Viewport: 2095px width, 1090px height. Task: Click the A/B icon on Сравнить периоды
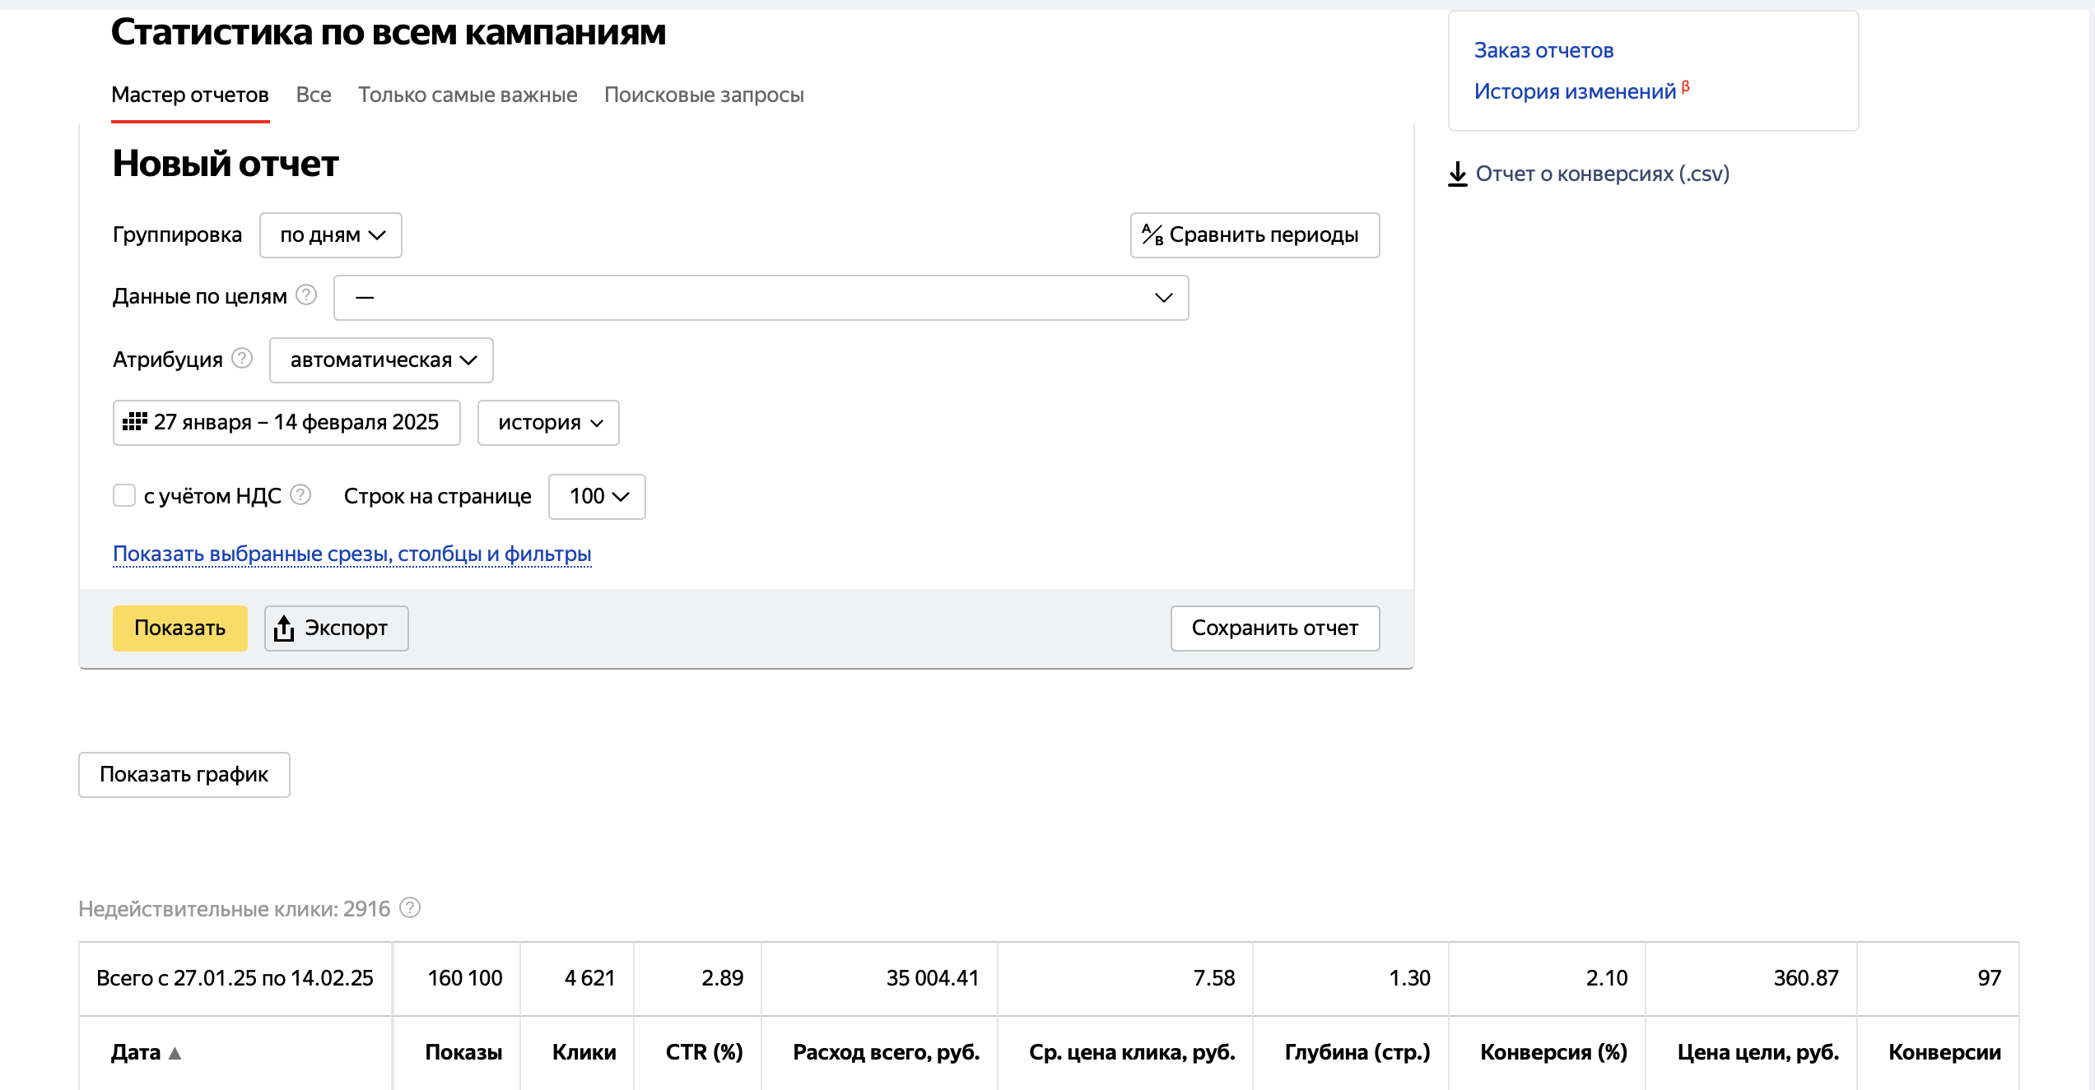pyautogui.click(x=1152, y=235)
